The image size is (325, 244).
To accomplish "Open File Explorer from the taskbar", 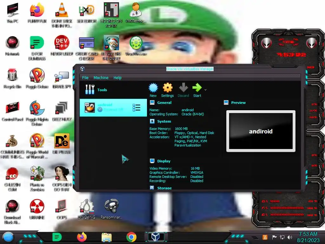I will tap(107, 237).
